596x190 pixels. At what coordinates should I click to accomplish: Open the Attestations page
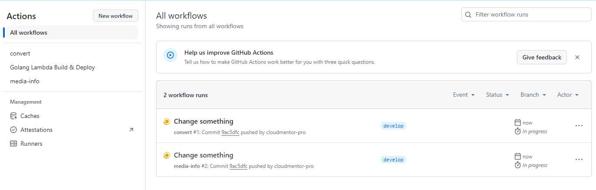pos(36,130)
